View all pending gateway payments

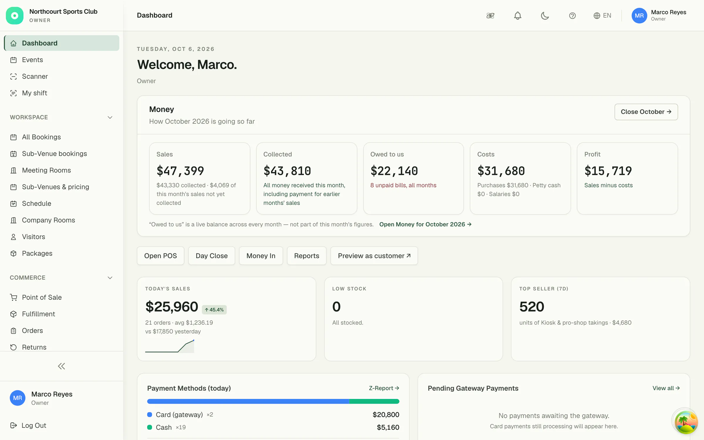(666, 388)
